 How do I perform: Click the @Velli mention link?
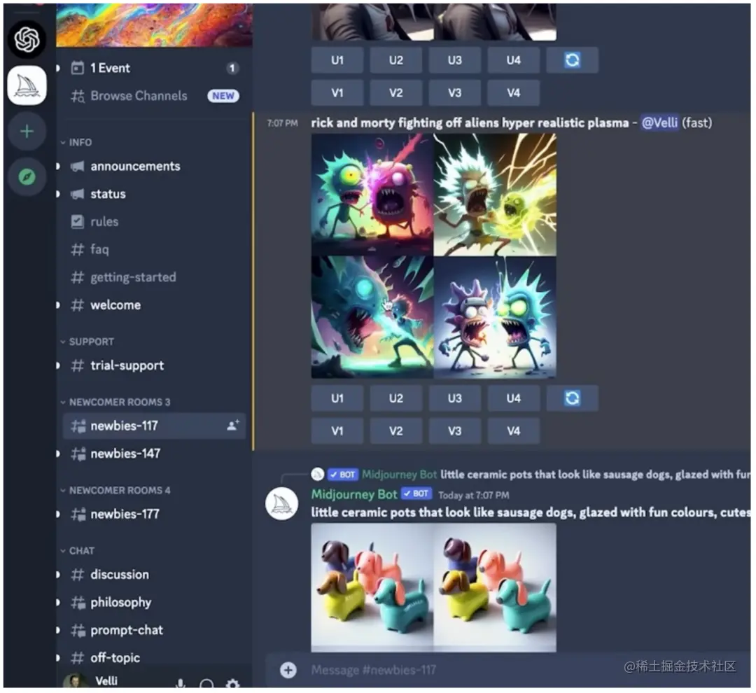pyautogui.click(x=659, y=123)
